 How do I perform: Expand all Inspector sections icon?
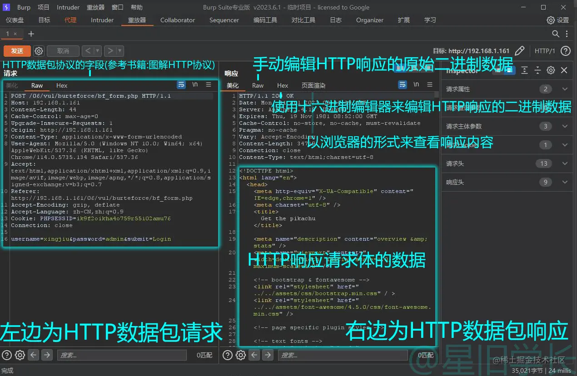coord(524,70)
